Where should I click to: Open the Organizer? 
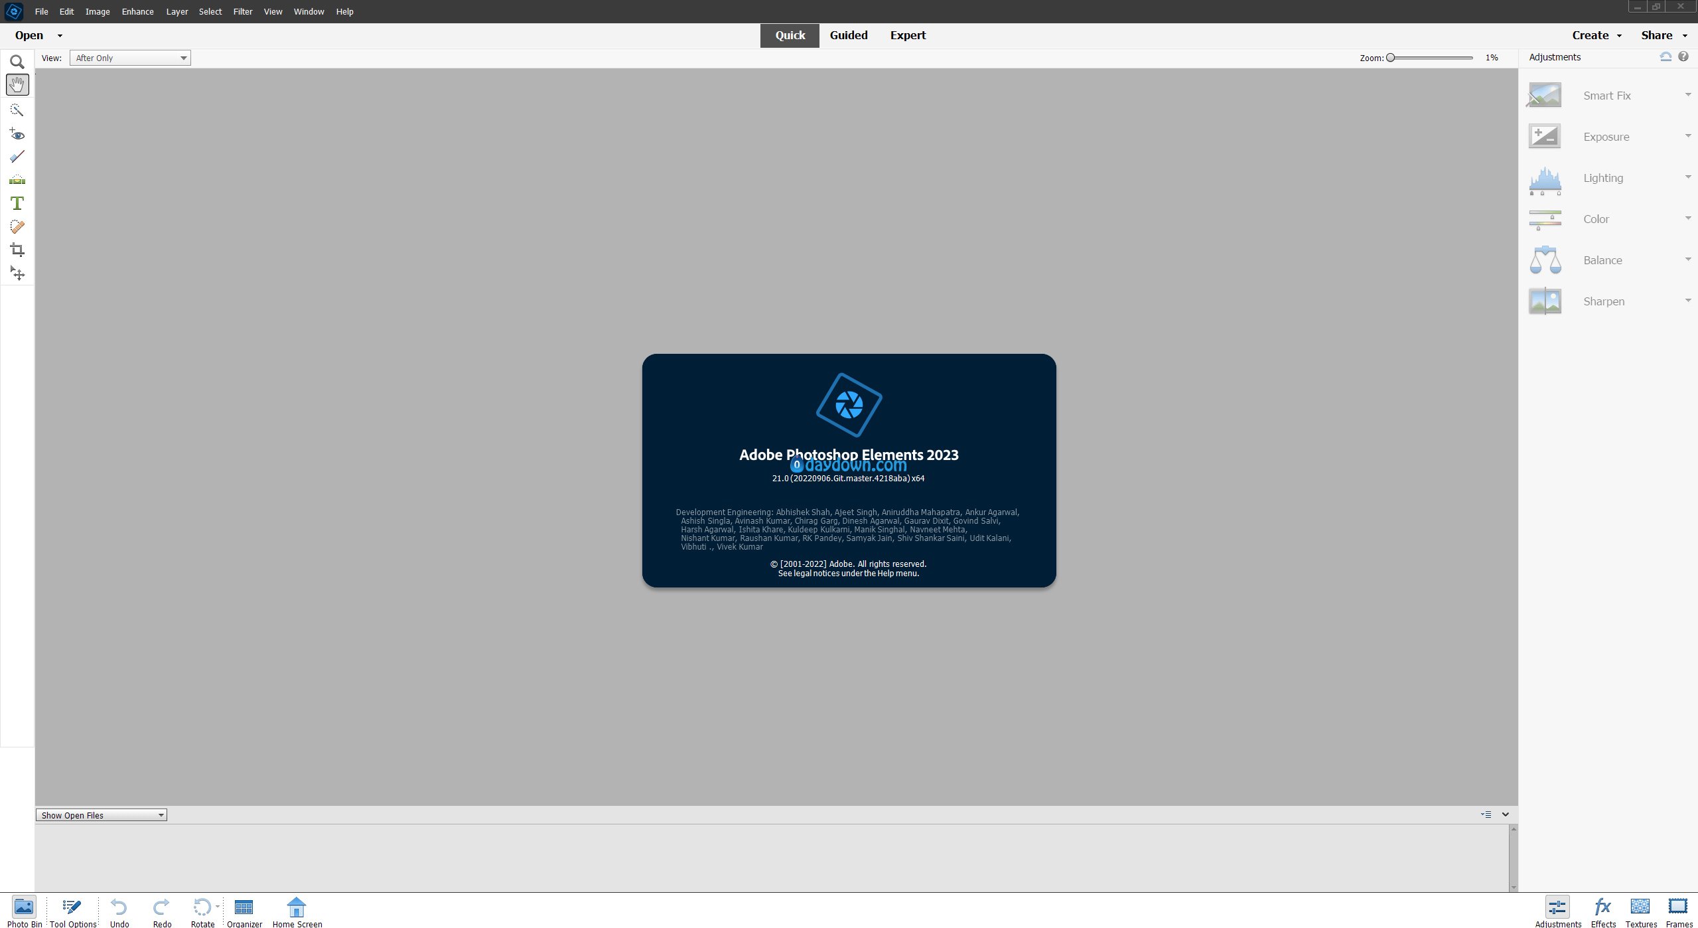[x=244, y=911]
